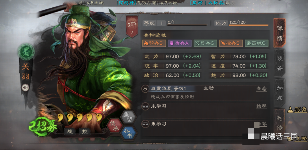Viewport: 308px width, 150px height.
Task: Switch to the 详情 tab
Action: [279, 33]
